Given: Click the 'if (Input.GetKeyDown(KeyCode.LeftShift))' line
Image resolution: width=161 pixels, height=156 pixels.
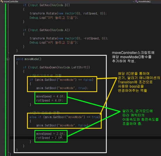Looking at the screenshot, I should coord(56,67).
